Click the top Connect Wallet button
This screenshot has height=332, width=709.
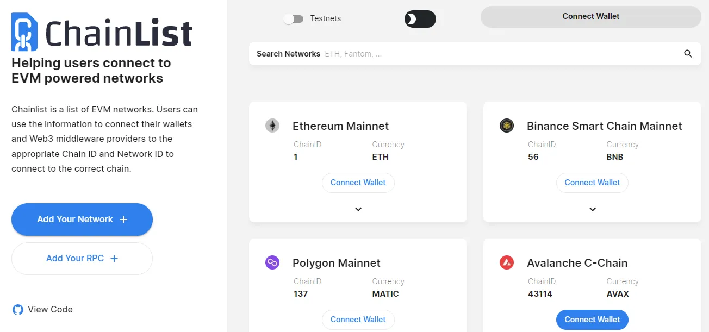tap(590, 16)
